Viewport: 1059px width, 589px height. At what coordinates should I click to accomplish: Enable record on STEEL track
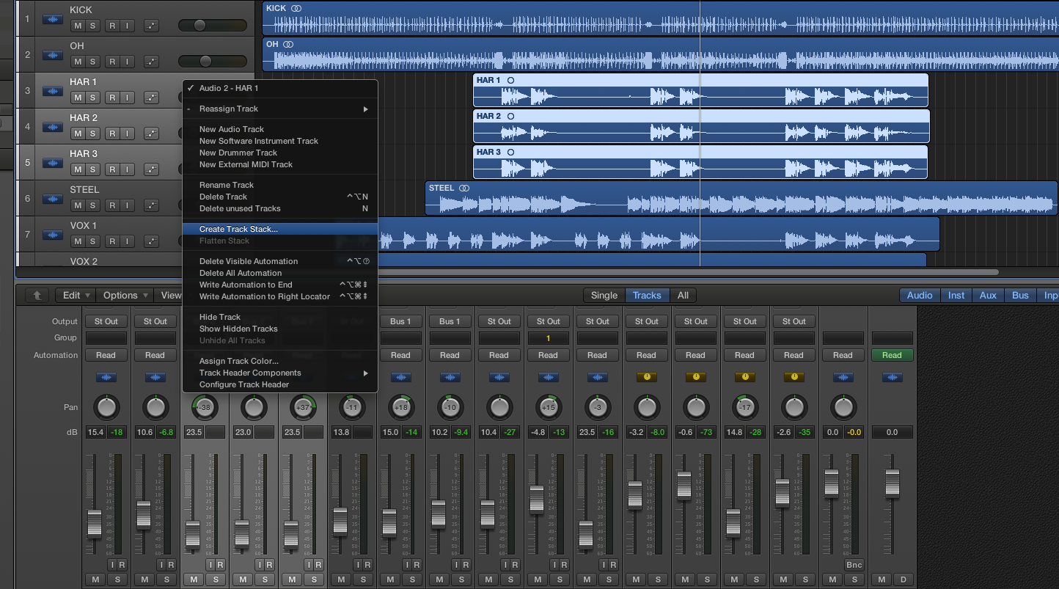point(112,205)
